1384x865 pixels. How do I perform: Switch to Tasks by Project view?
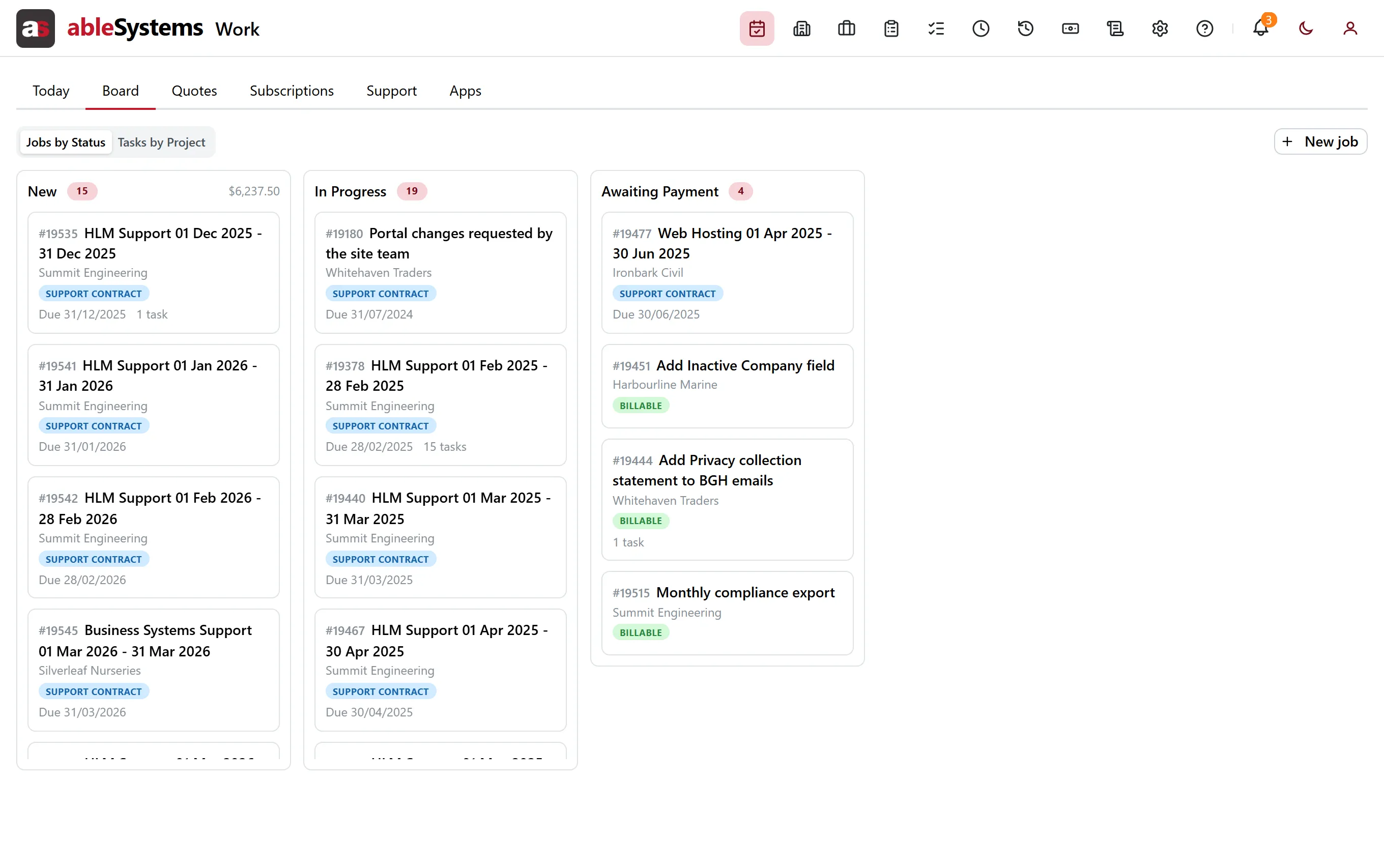tap(161, 142)
